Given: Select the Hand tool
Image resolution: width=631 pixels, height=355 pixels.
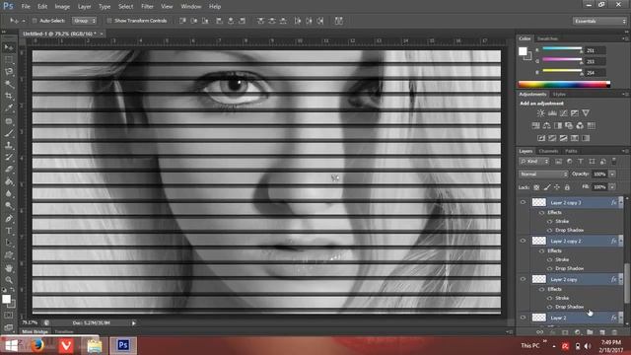Looking at the screenshot, I should coord(9,268).
